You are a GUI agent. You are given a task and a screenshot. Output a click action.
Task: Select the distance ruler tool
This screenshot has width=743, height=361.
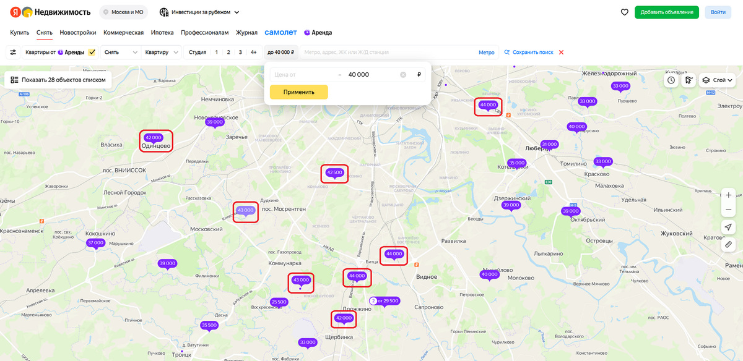(x=728, y=245)
